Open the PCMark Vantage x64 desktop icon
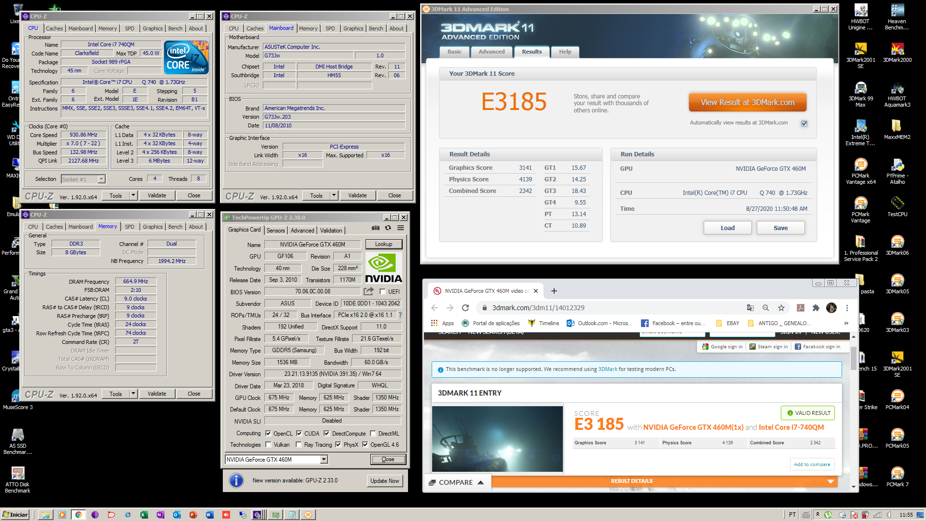Screen dimensions: 926x521 point(860,171)
